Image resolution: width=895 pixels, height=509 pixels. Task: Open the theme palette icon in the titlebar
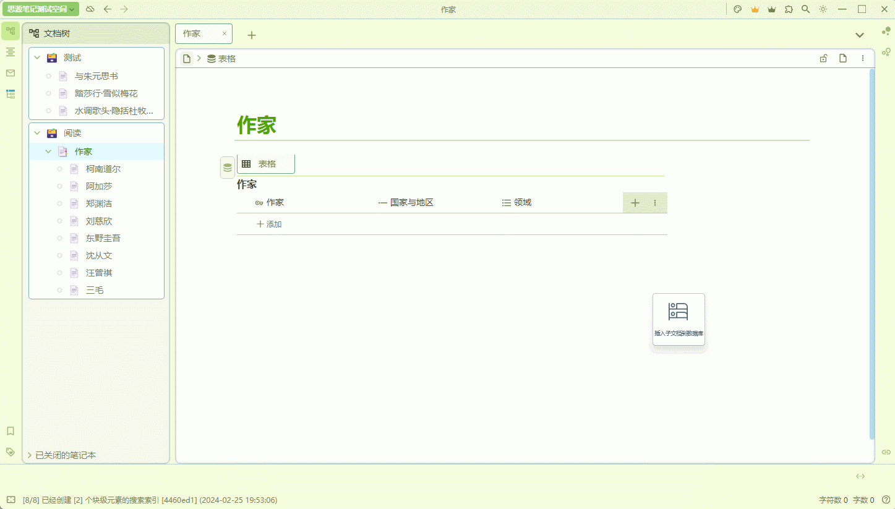click(x=737, y=9)
